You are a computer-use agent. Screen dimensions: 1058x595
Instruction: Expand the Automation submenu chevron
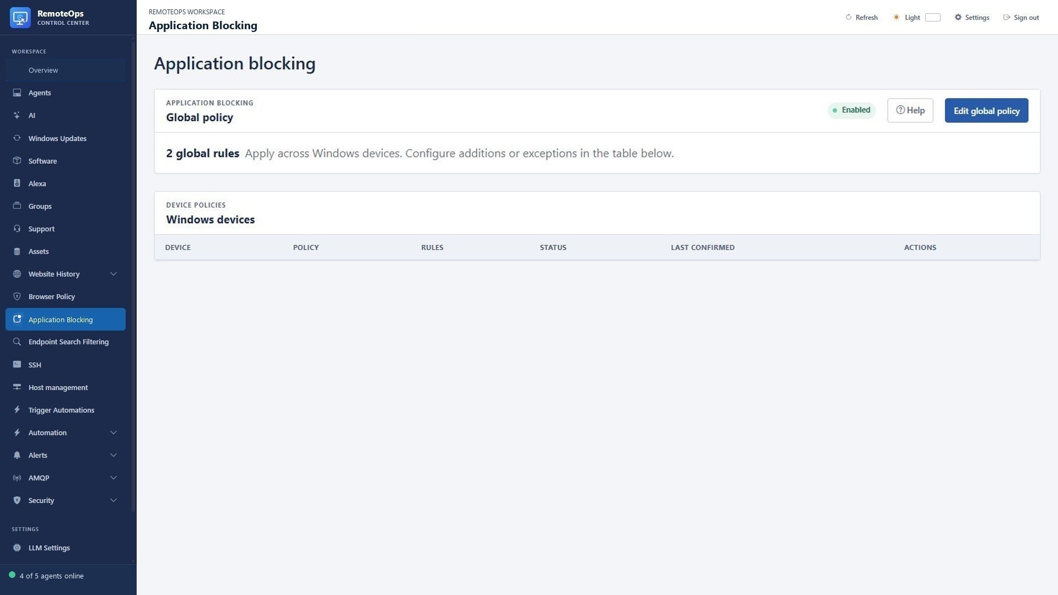(114, 432)
